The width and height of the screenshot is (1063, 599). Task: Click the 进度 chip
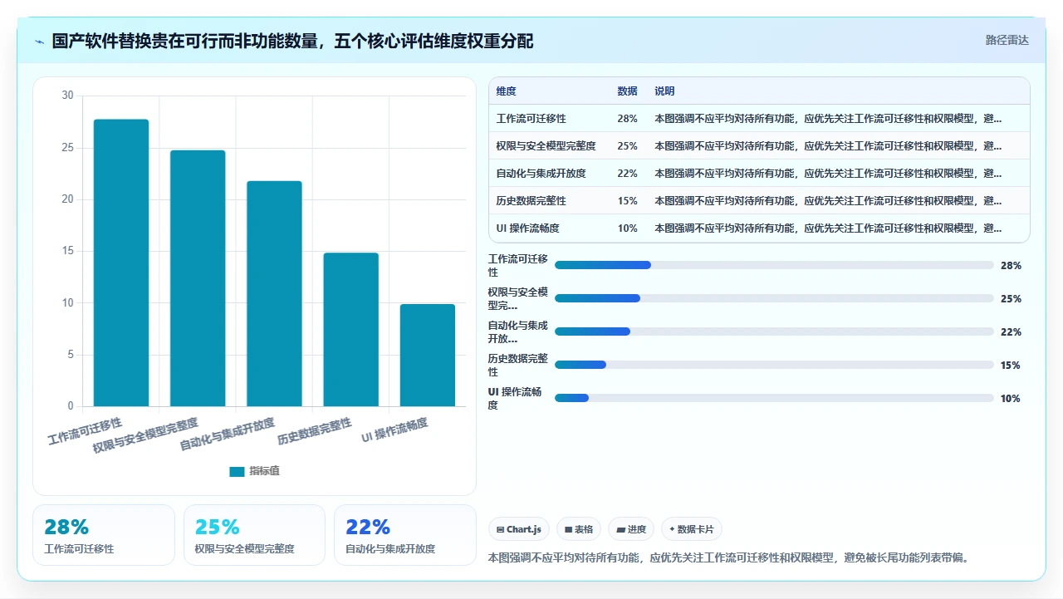click(x=631, y=529)
